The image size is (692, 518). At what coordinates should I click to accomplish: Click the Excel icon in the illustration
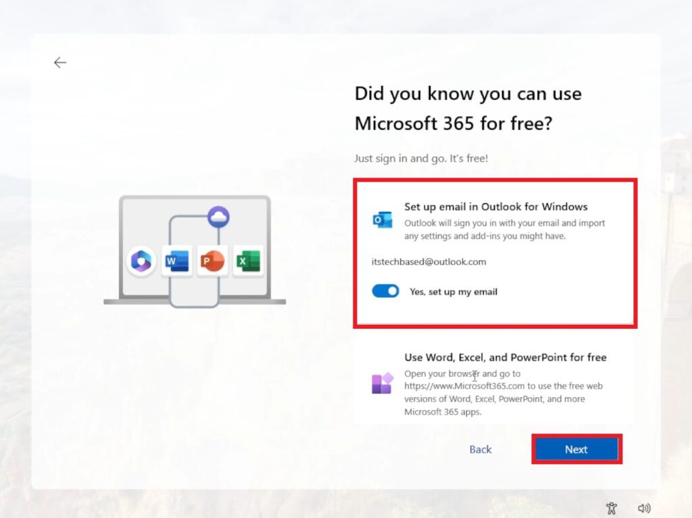click(x=247, y=261)
